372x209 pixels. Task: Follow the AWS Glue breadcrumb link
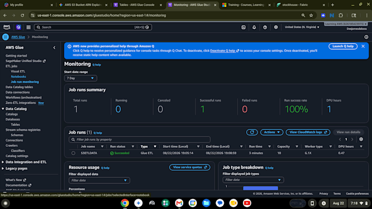[18, 37]
